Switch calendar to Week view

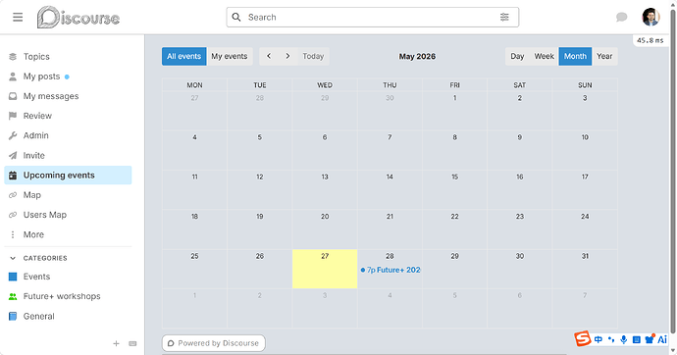pos(544,57)
